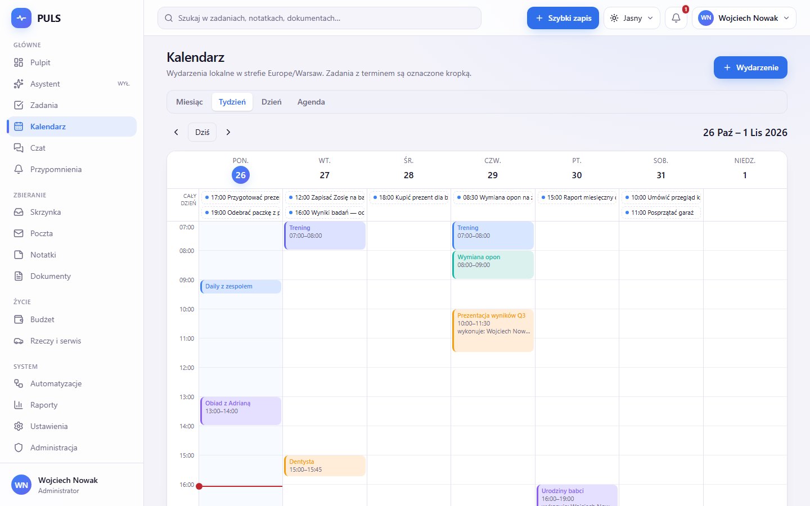810x506 pixels.
Task: Open Skrzynka inbox in sidebar
Action: click(x=71, y=212)
